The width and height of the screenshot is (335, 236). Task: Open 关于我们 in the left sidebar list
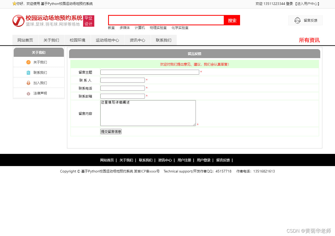(x=40, y=62)
